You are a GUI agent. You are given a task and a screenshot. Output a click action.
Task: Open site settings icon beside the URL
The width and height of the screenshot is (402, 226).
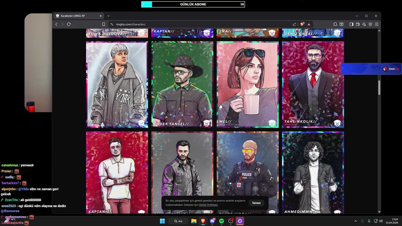(x=111, y=24)
